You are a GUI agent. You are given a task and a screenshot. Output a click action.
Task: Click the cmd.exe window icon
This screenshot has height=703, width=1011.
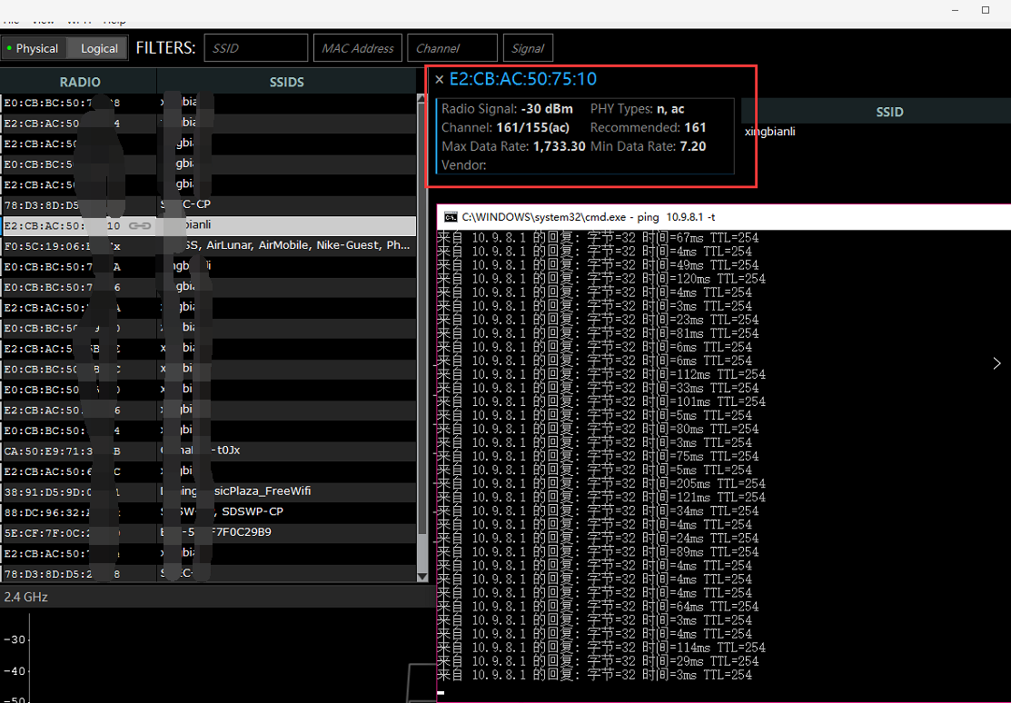pyautogui.click(x=451, y=217)
